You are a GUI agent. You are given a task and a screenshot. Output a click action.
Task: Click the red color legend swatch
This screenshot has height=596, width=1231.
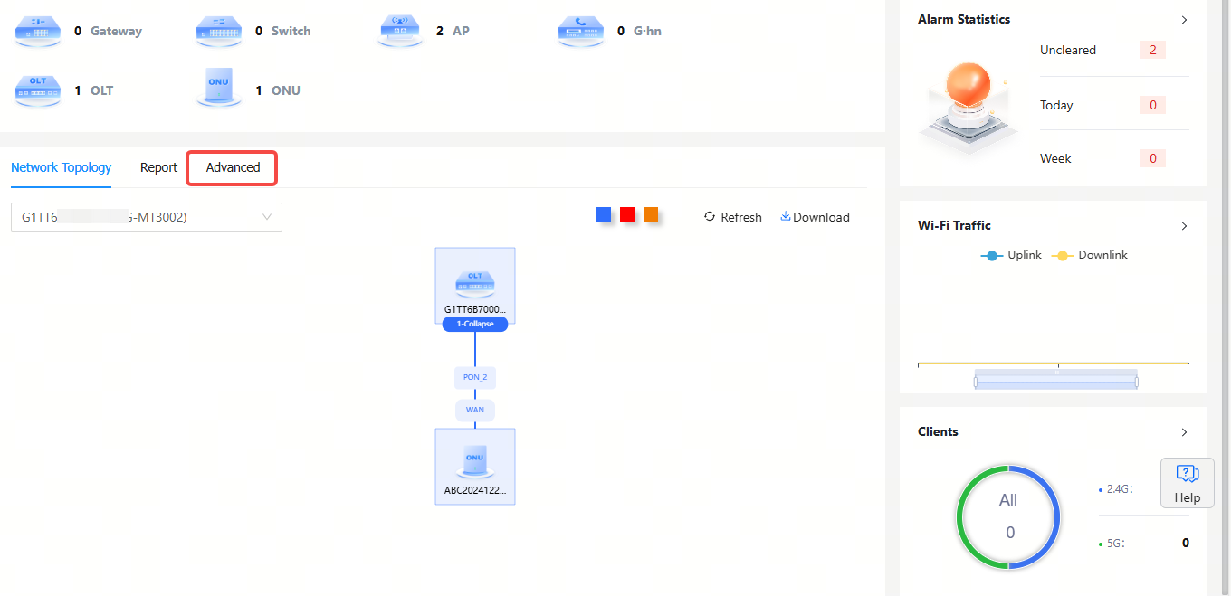click(x=627, y=214)
